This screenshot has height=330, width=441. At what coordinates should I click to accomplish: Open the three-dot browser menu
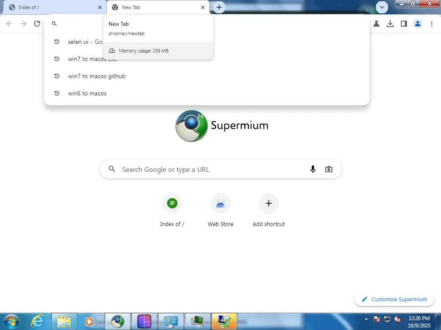(432, 24)
